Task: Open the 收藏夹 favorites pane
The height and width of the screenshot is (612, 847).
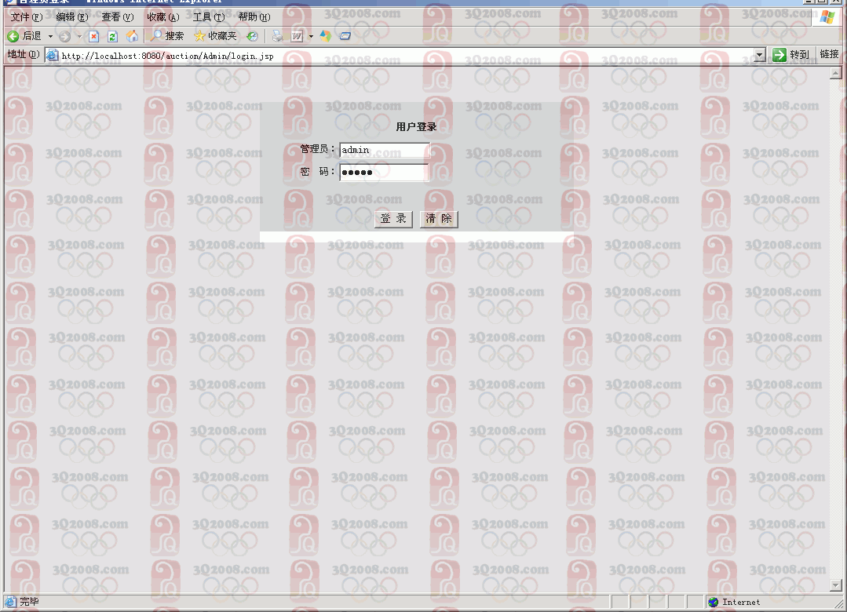Action: 216,36
